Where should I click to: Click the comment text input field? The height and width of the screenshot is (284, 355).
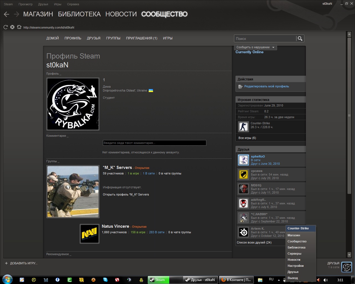(154, 143)
